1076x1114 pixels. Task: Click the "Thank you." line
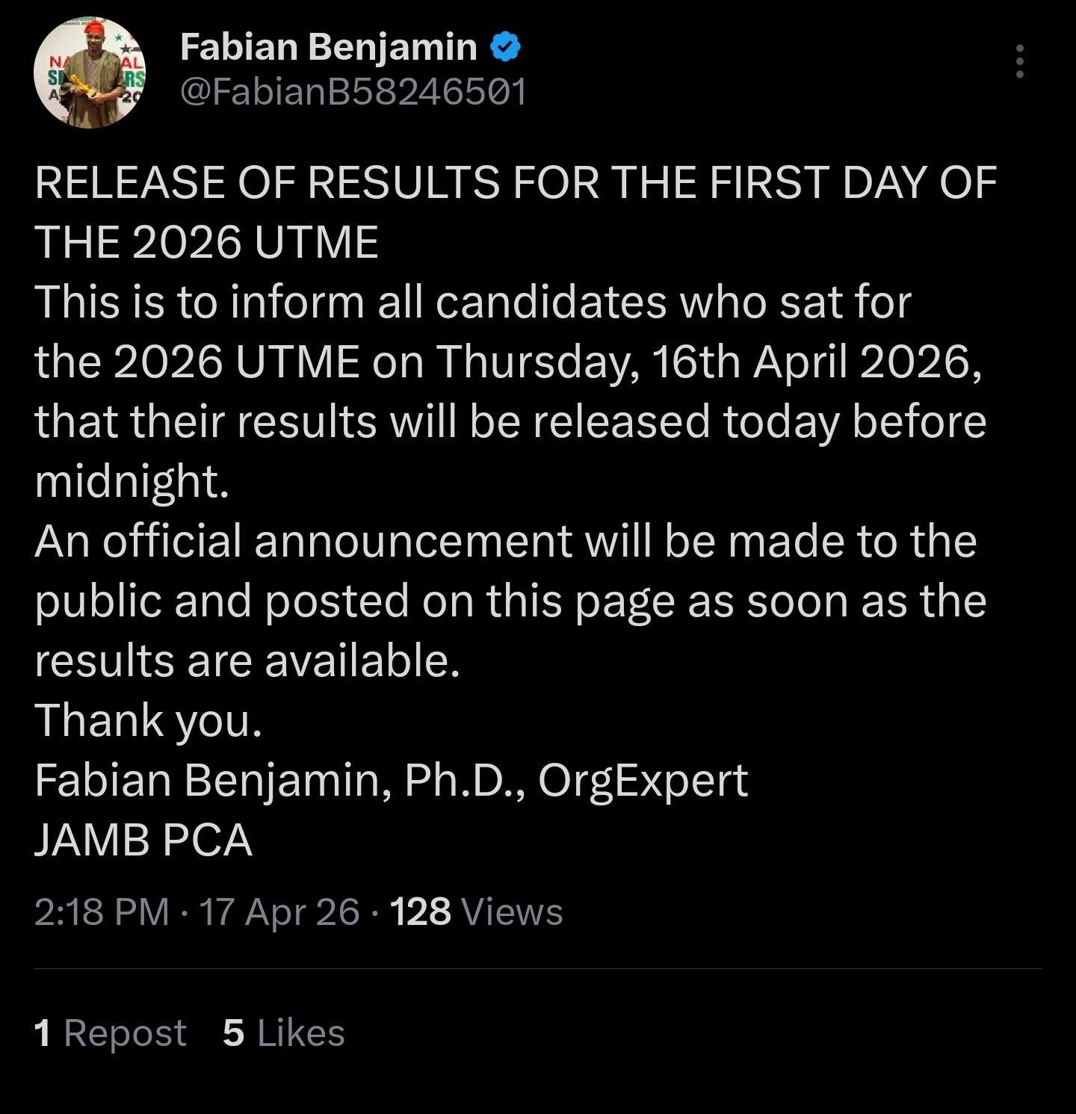click(x=149, y=721)
